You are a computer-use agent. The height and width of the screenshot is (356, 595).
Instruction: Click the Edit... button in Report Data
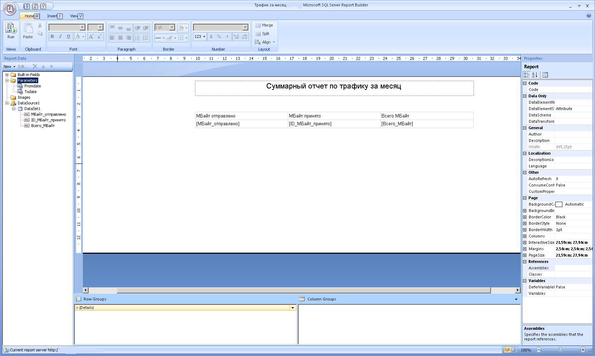coord(23,67)
